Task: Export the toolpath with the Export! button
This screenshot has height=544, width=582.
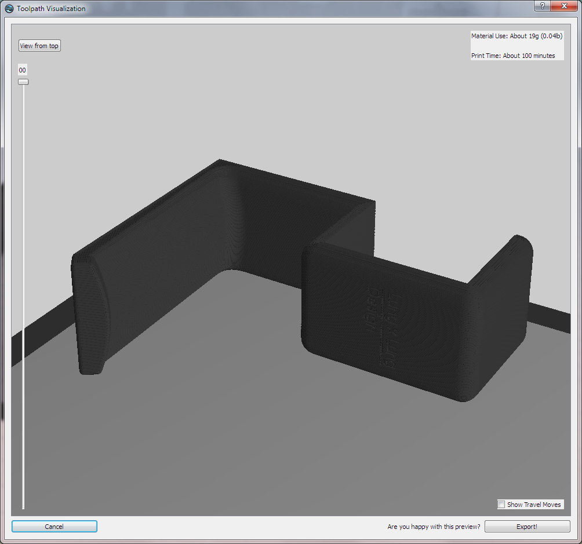Action: pos(527,526)
